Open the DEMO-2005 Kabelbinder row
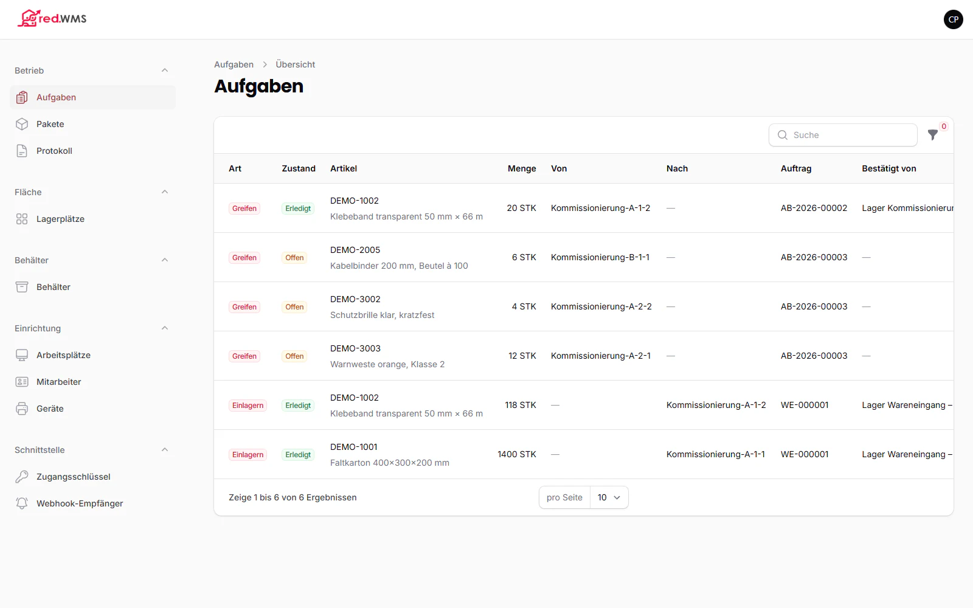This screenshot has height=608, width=973. (x=584, y=257)
